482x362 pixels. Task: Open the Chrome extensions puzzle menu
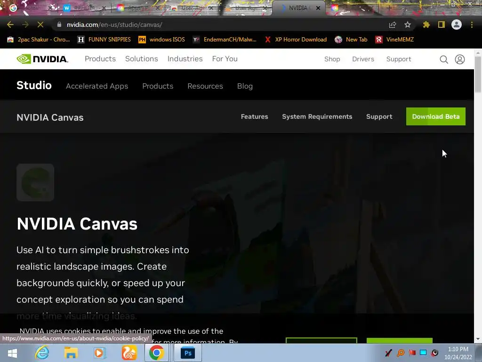coord(426,25)
